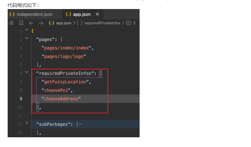251x147 pixels.
Task: Close the app.json tab
Action: tap(97, 14)
